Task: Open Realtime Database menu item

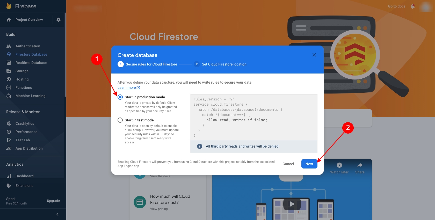Action: 31,63
